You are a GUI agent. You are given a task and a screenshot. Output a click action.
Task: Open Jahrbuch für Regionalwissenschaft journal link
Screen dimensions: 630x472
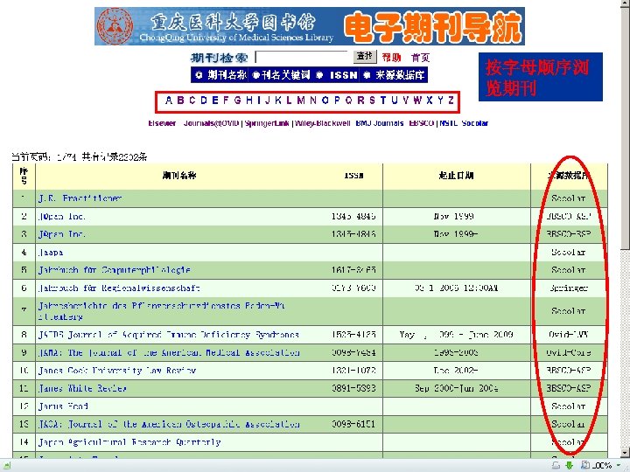pos(119,288)
